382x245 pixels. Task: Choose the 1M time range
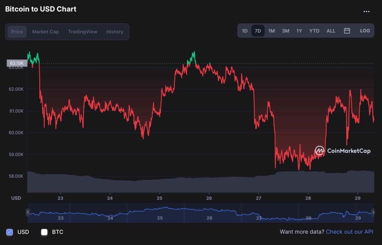coord(272,31)
